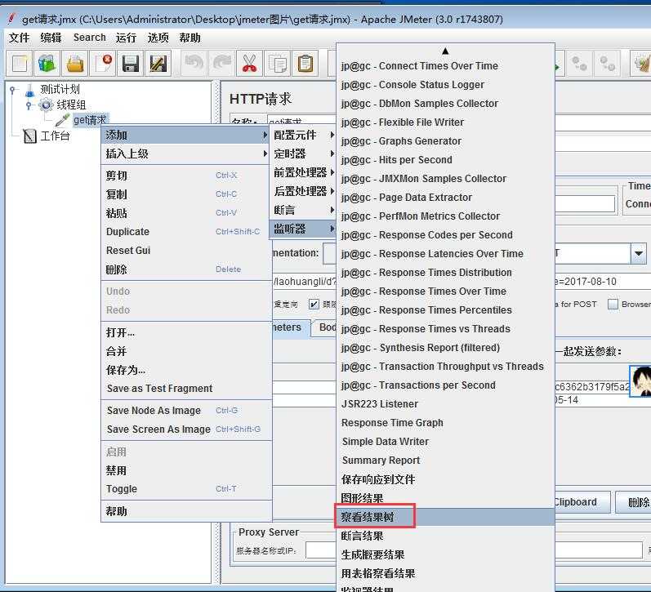Click the Copy documents icon
The image size is (651, 592).
(278, 64)
